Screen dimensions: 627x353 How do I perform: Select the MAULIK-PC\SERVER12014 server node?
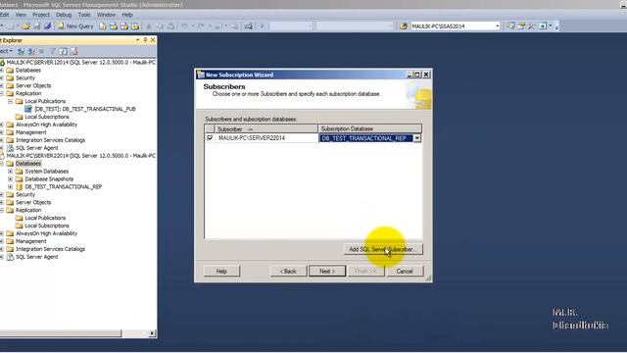coord(81,63)
